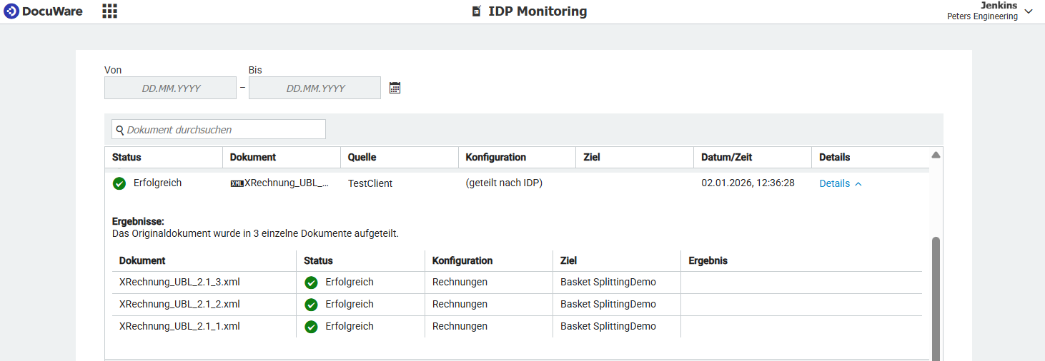Click the magnifier icon in search box

coord(120,130)
